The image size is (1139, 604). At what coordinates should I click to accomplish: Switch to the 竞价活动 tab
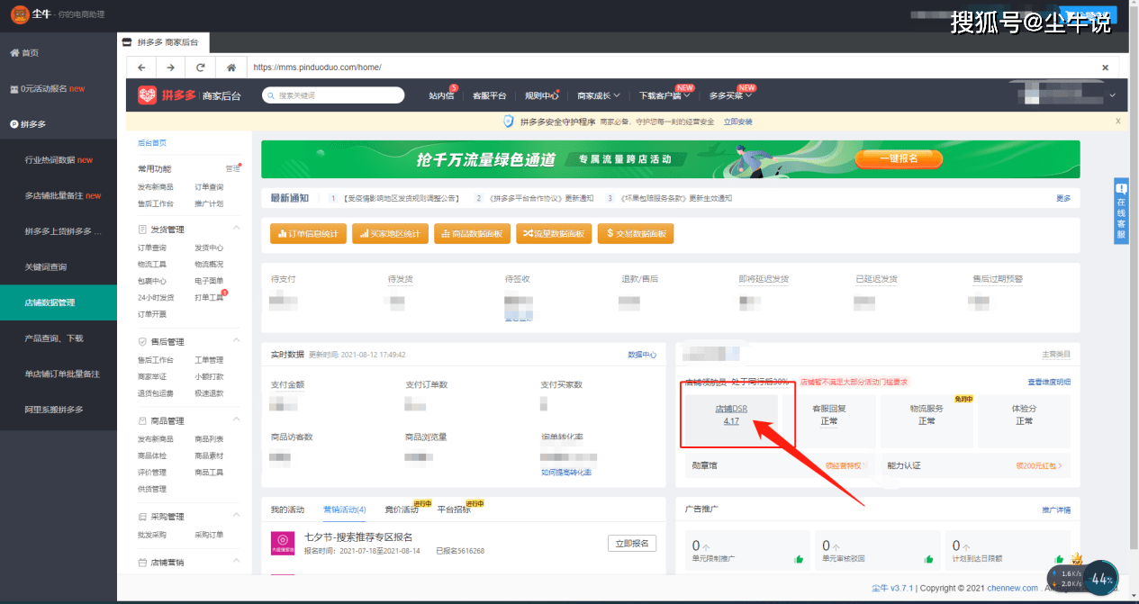402,509
